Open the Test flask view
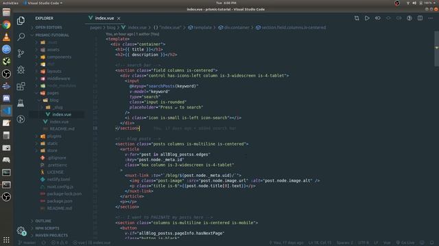439x246 pixels. tap(21, 102)
